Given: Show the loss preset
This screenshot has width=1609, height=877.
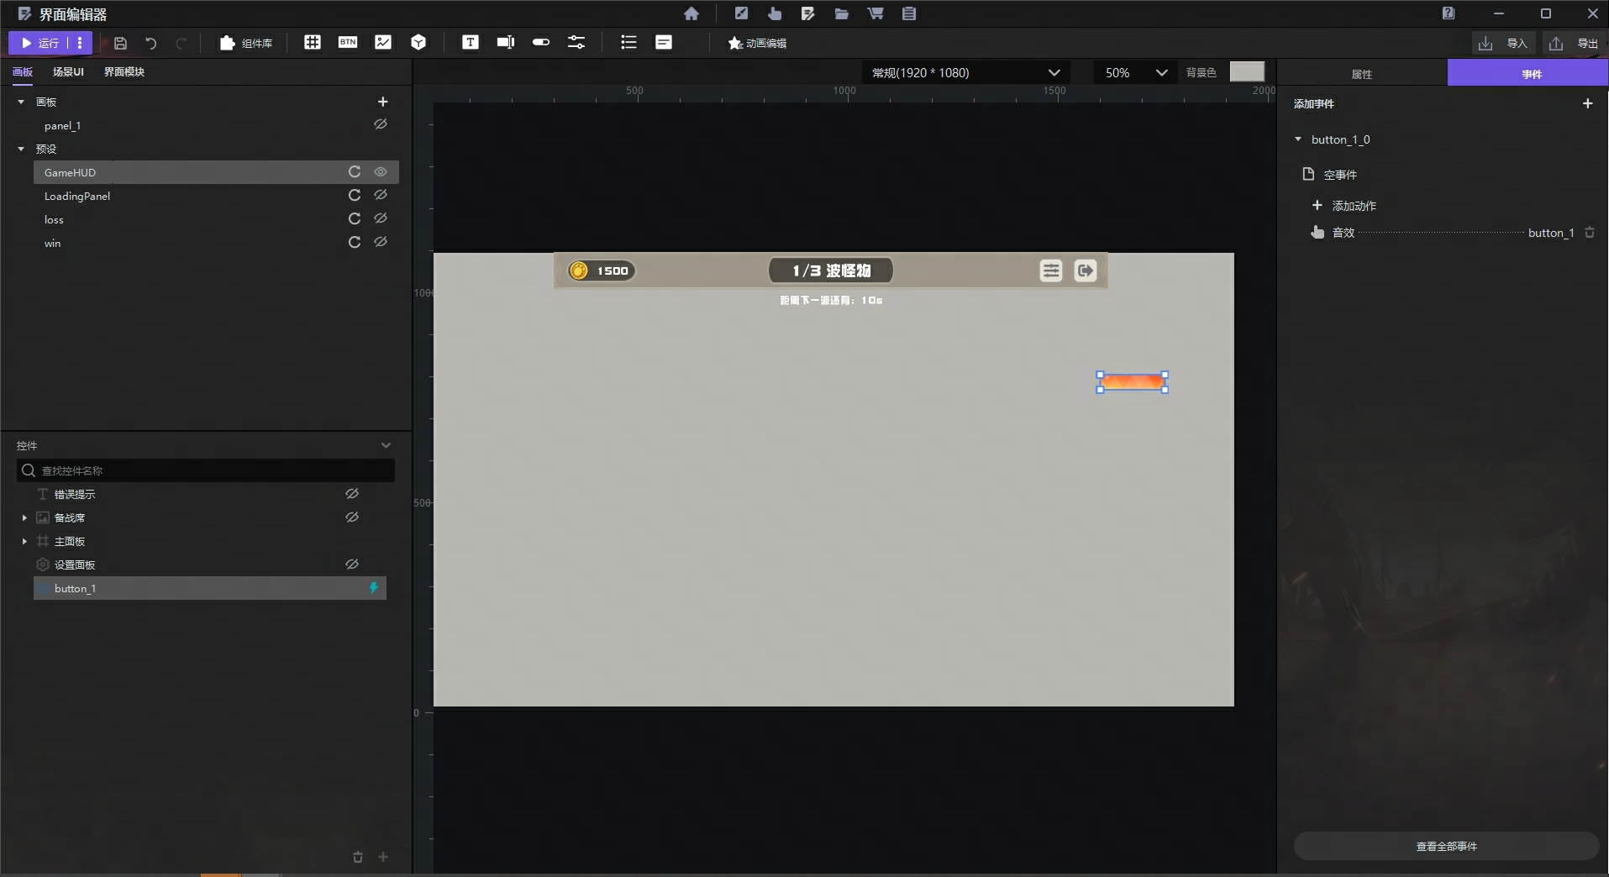Looking at the screenshot, I should click(x=381, y=218).
